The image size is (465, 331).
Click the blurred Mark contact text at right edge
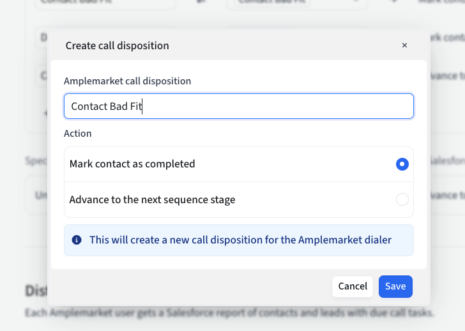446,38
